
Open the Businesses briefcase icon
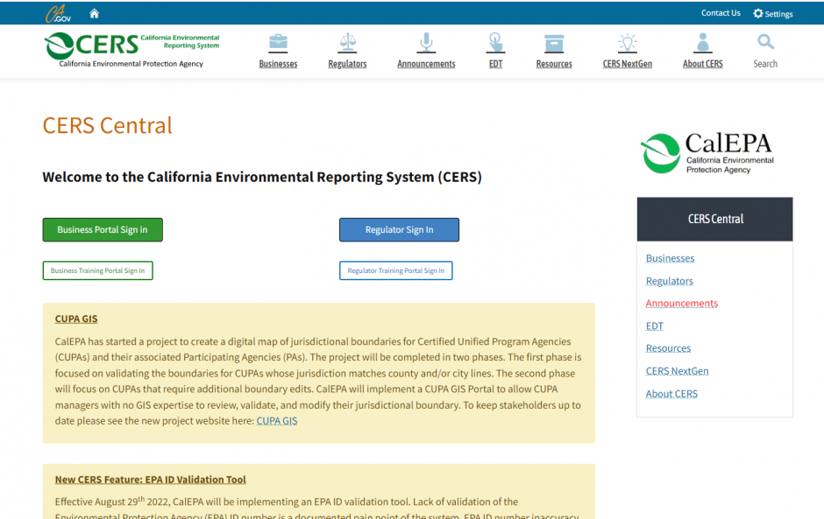point(278,43)
